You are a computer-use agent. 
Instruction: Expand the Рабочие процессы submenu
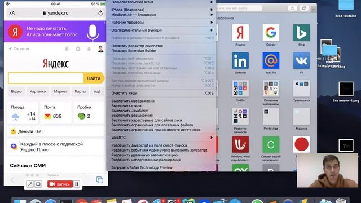coord(162,23)
